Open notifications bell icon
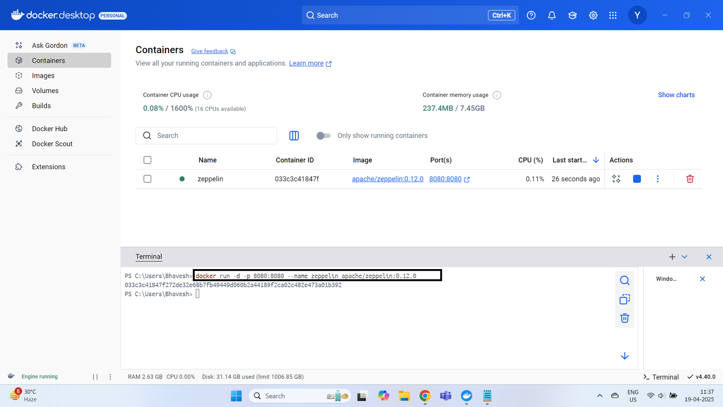Viewport: 723px width, 407px height. [552, 15]
